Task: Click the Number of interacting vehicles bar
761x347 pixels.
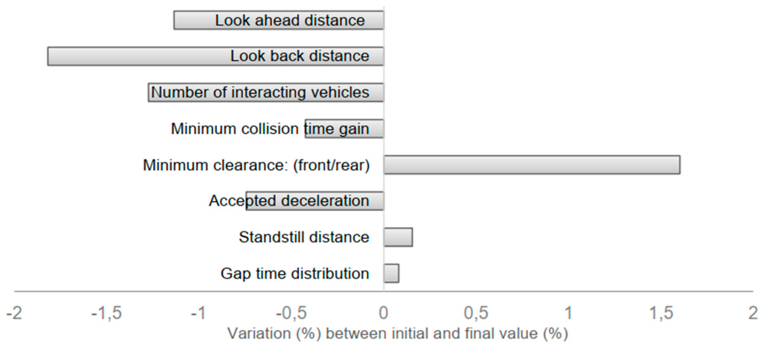Action: pyautogui.click(x=266, y=93)
